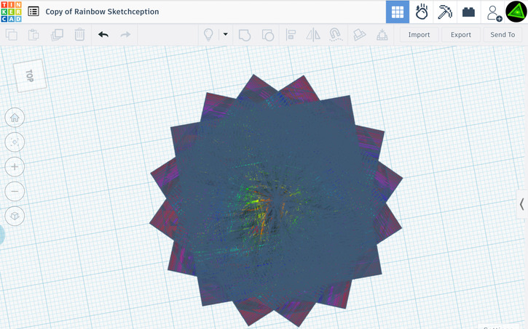The image size is (528, 329).
Task: Toggle orthographic/perspective view cube icon
Action: click(x=15, y=216)
